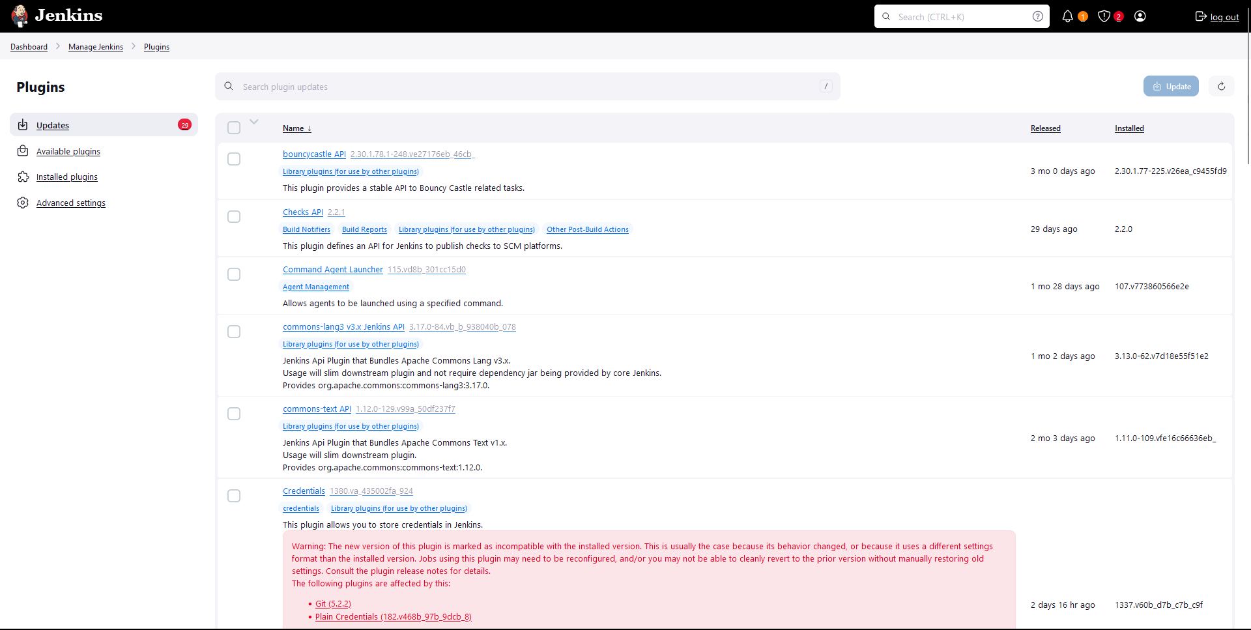Click the red 29 updates badge
The height and width of the screenshot is (630, 1251).
click(185, 124)
